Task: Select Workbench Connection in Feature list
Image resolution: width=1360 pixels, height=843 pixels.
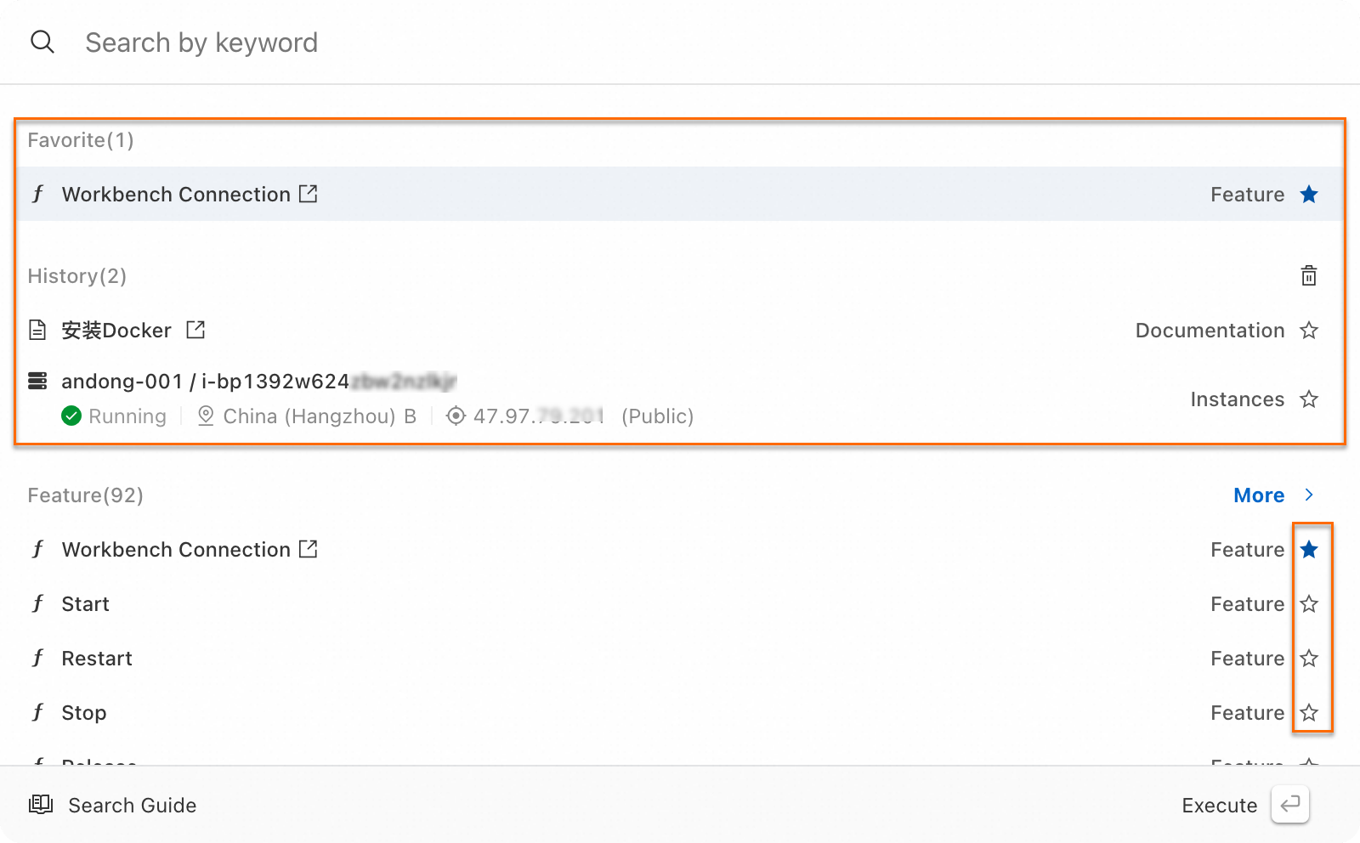Action: click(176, 550)
